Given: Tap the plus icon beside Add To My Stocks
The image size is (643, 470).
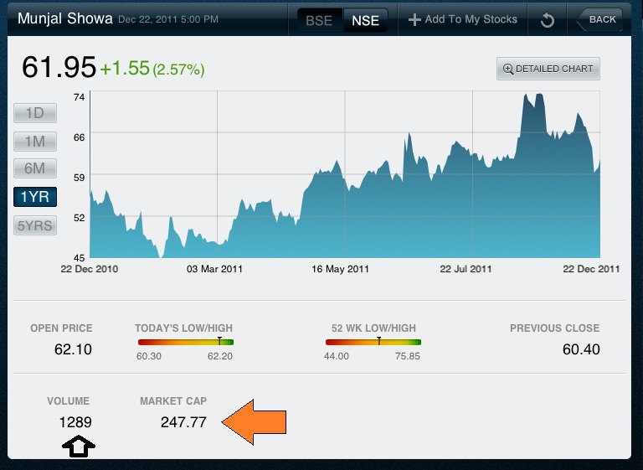Looking at the screenshot, I should (414, 19).
